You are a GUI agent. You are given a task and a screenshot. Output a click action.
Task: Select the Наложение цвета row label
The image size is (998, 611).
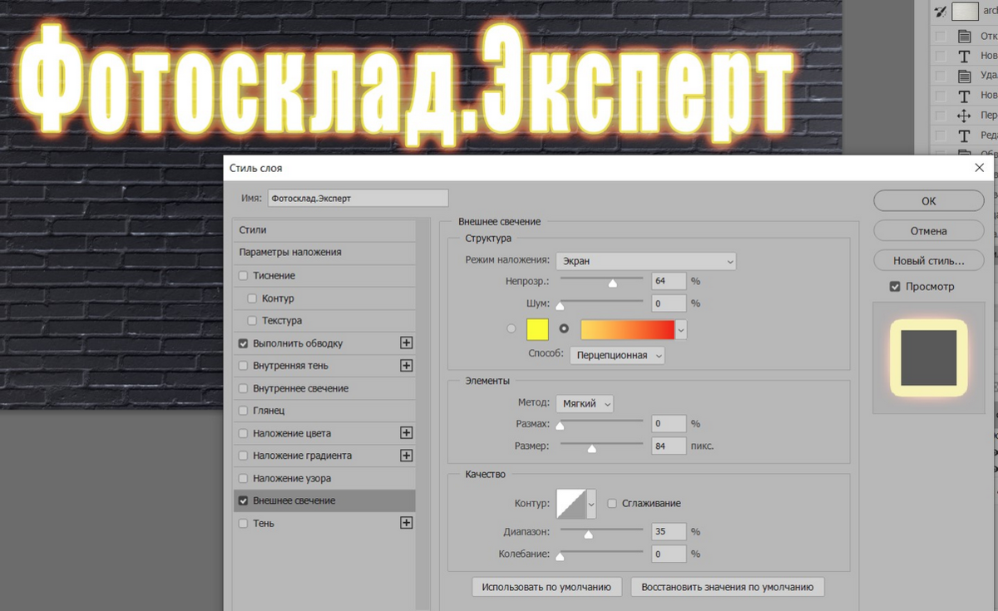pos(292,433)
